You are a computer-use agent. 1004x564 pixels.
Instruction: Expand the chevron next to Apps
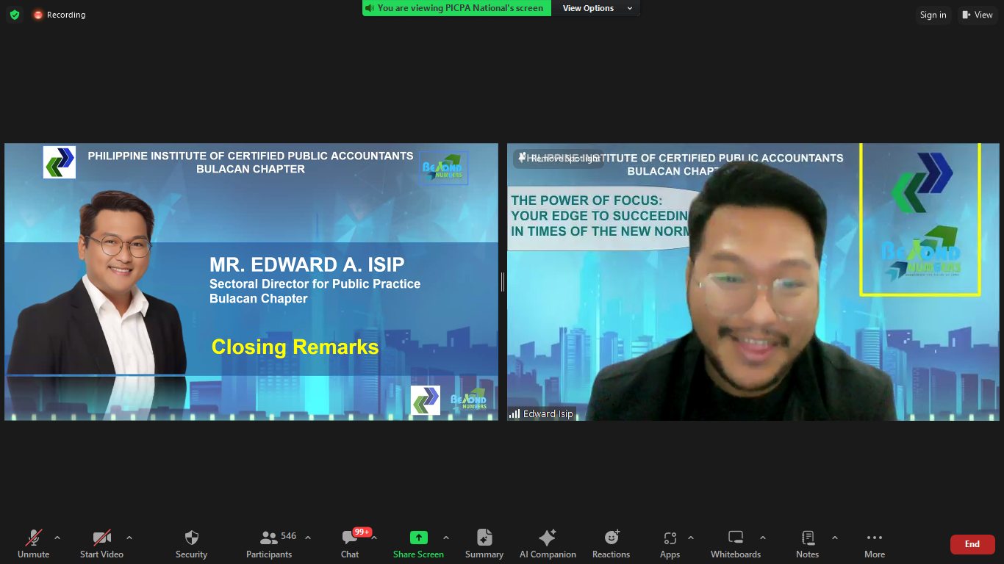coord(690,538)
